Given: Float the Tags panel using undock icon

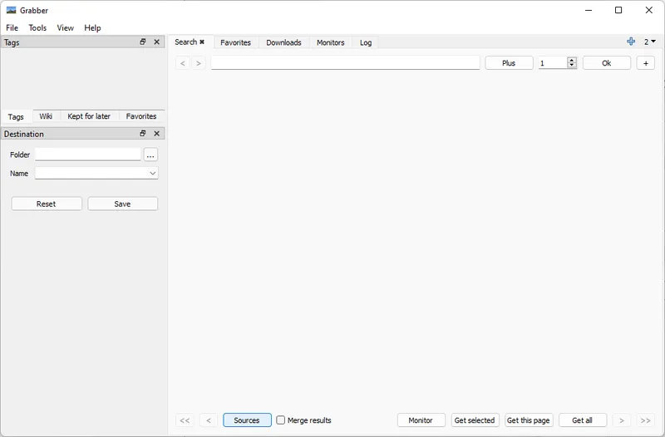Looking at the screenshot, I should [x=143, y=42].
